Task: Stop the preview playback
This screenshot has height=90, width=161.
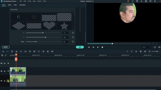Action: (102, 47)
